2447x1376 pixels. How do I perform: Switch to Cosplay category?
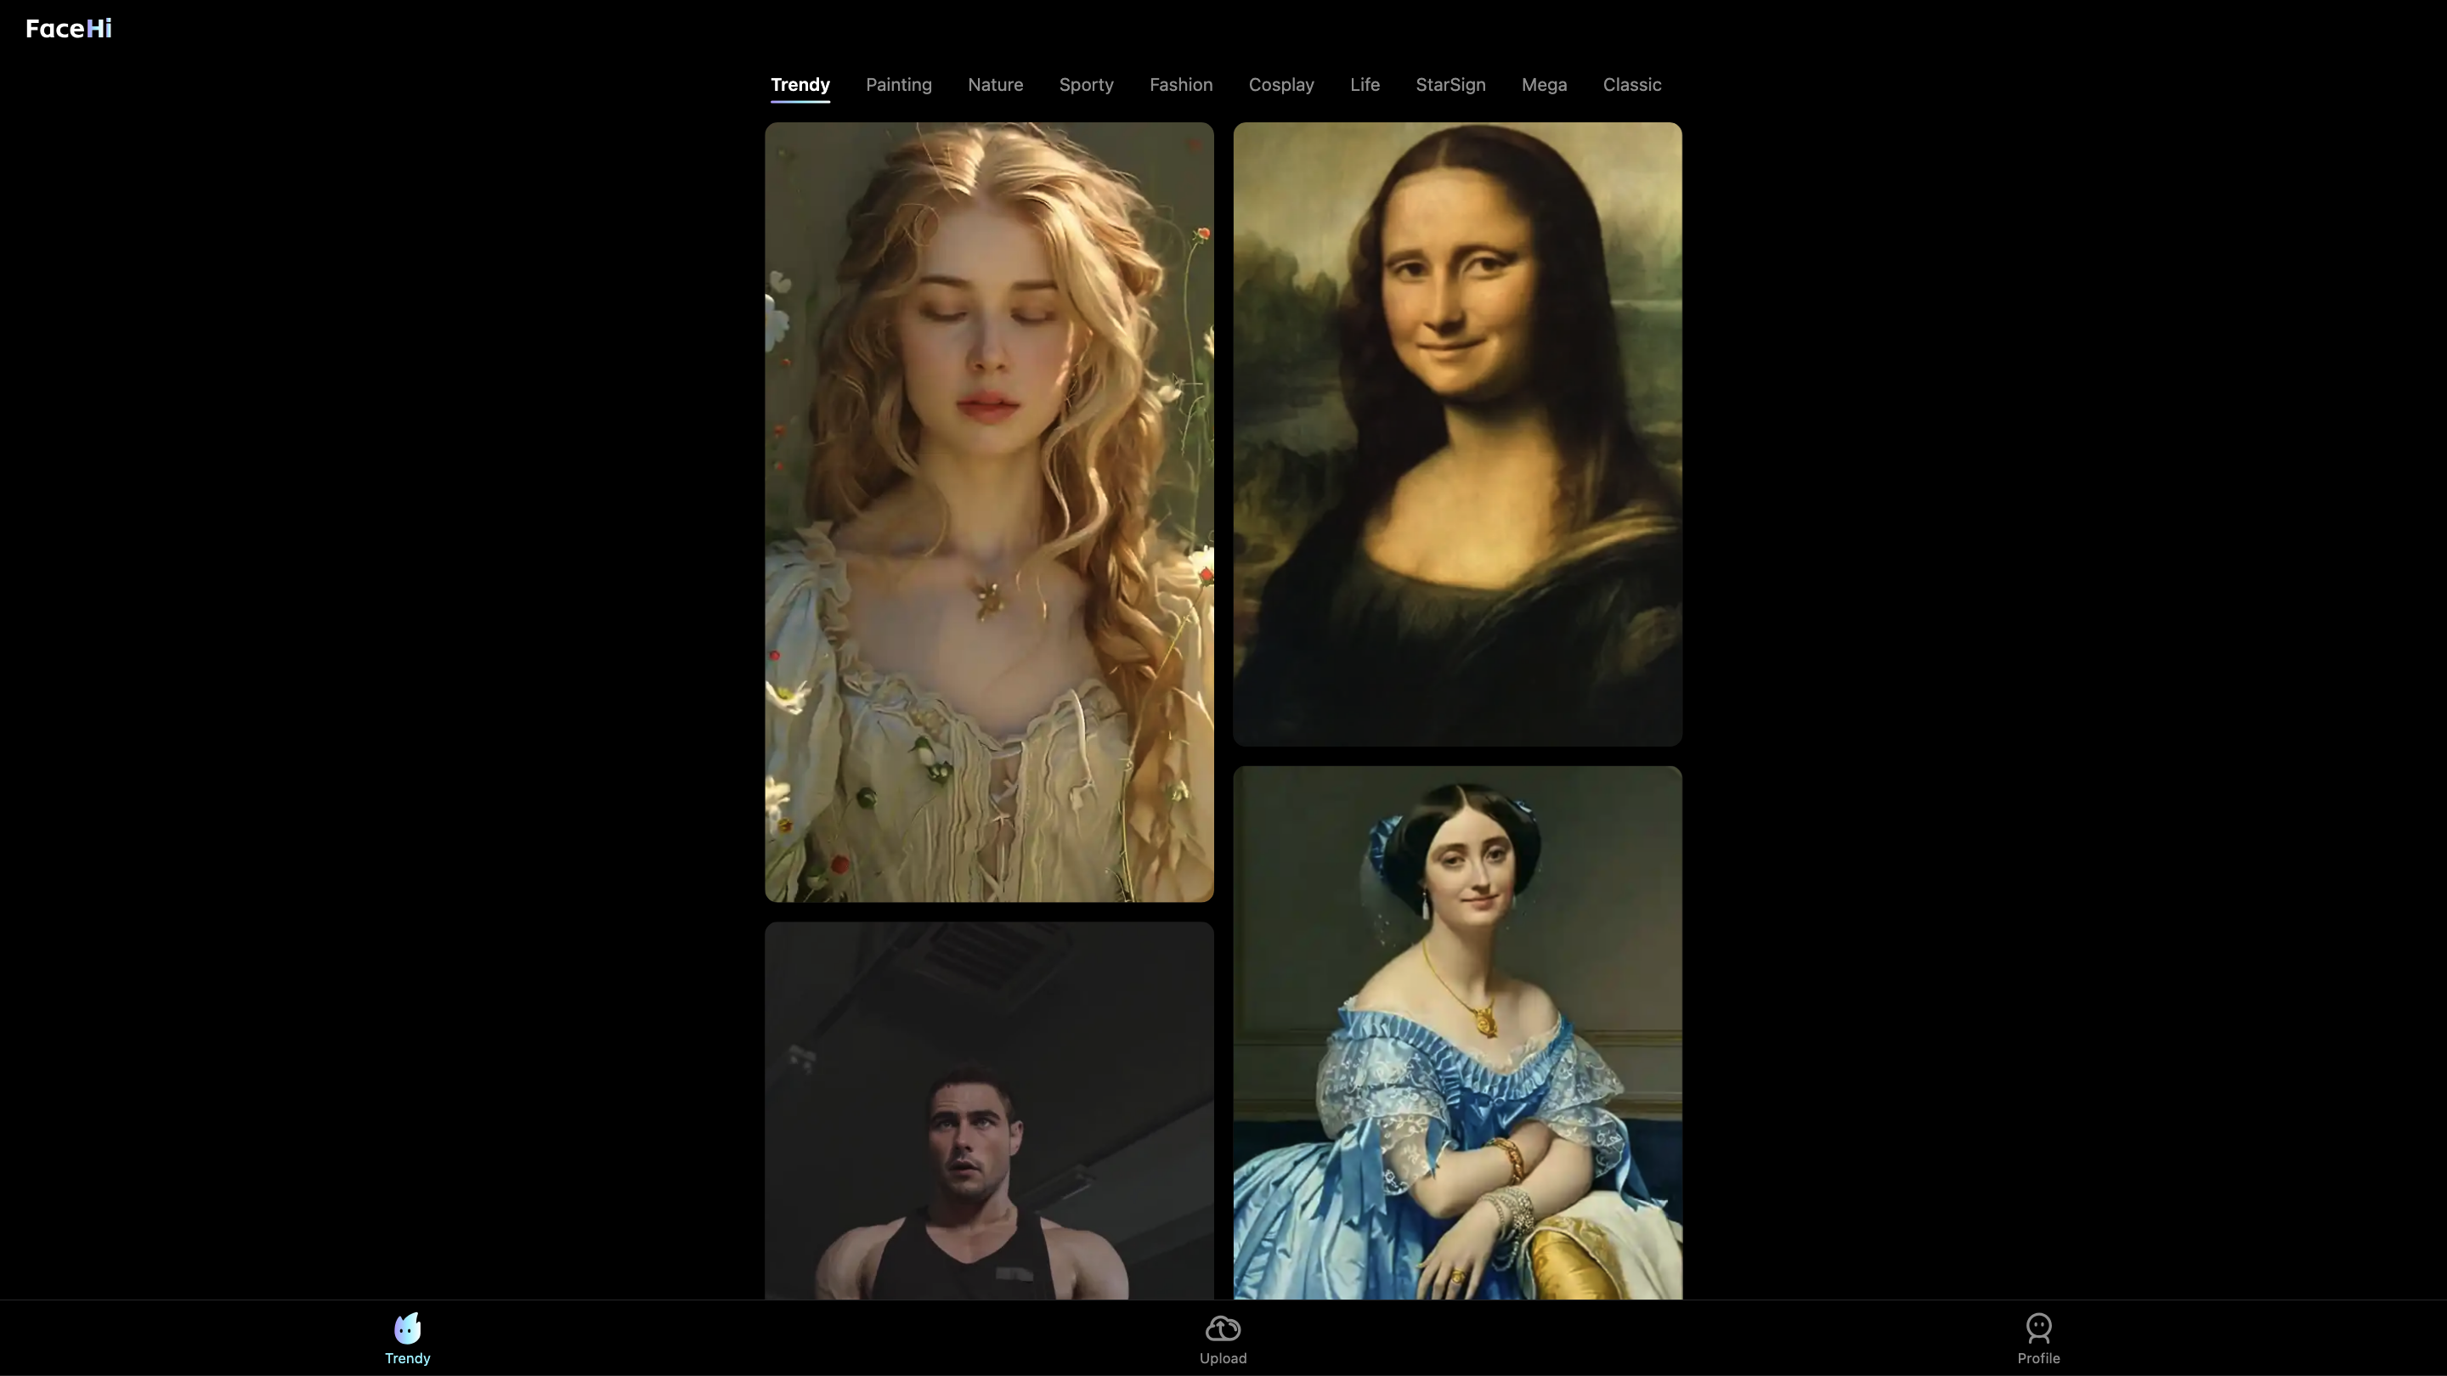(x=1280, y=85)
